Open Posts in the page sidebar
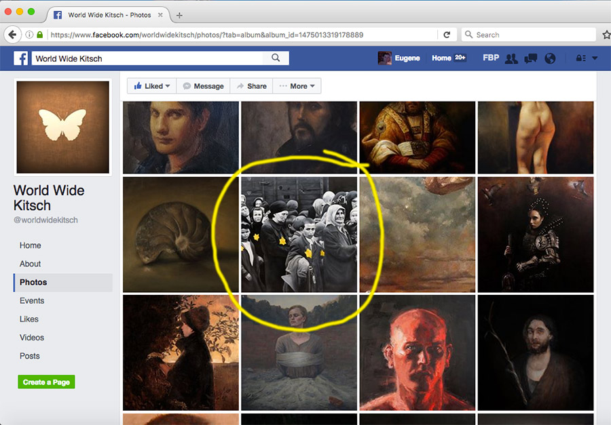Viewport: 611px width, 425px height. (x=30, y=356)
